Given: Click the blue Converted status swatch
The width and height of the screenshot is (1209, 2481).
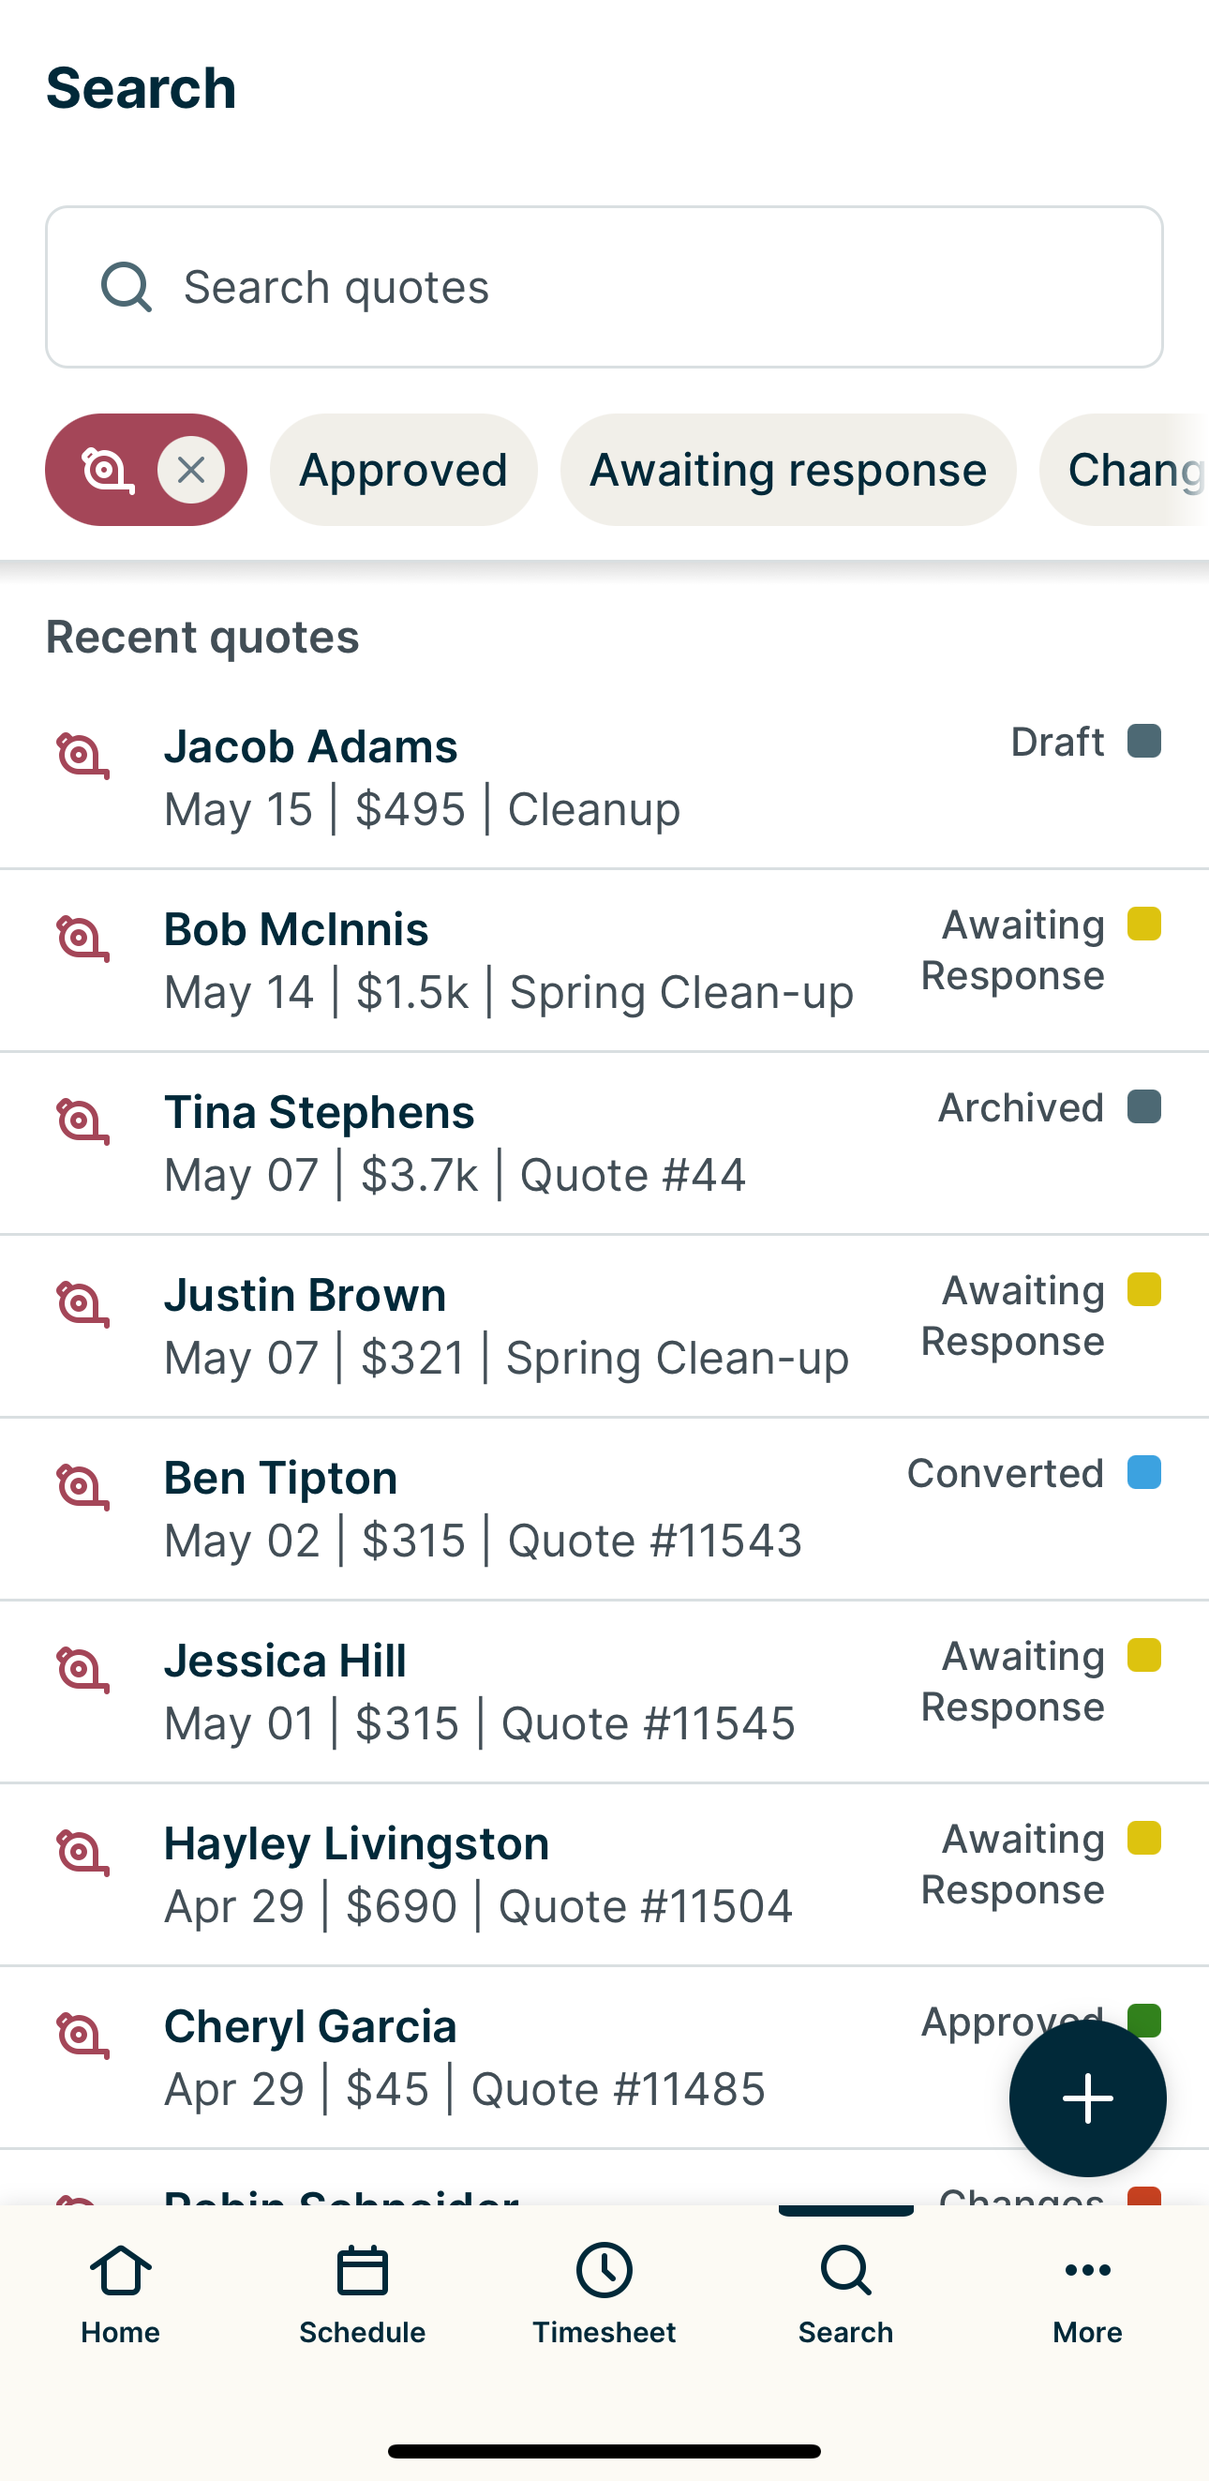Looking at the screenshot, I should [x=1143, y=1473].
